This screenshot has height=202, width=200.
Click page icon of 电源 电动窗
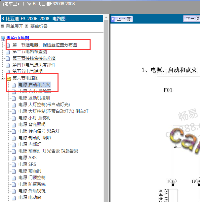(14, 198)
